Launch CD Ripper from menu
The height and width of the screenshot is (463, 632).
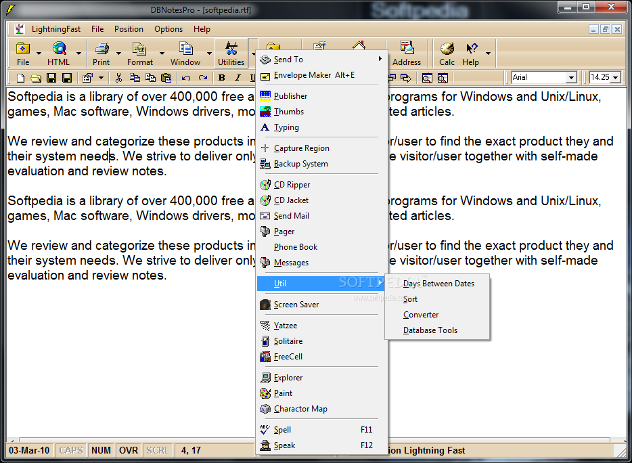coord(322,185)
